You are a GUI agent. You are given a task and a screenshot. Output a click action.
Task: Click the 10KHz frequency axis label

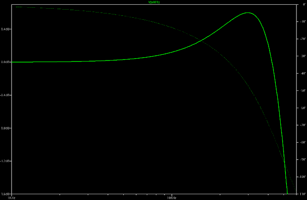[x=170, y=198]
